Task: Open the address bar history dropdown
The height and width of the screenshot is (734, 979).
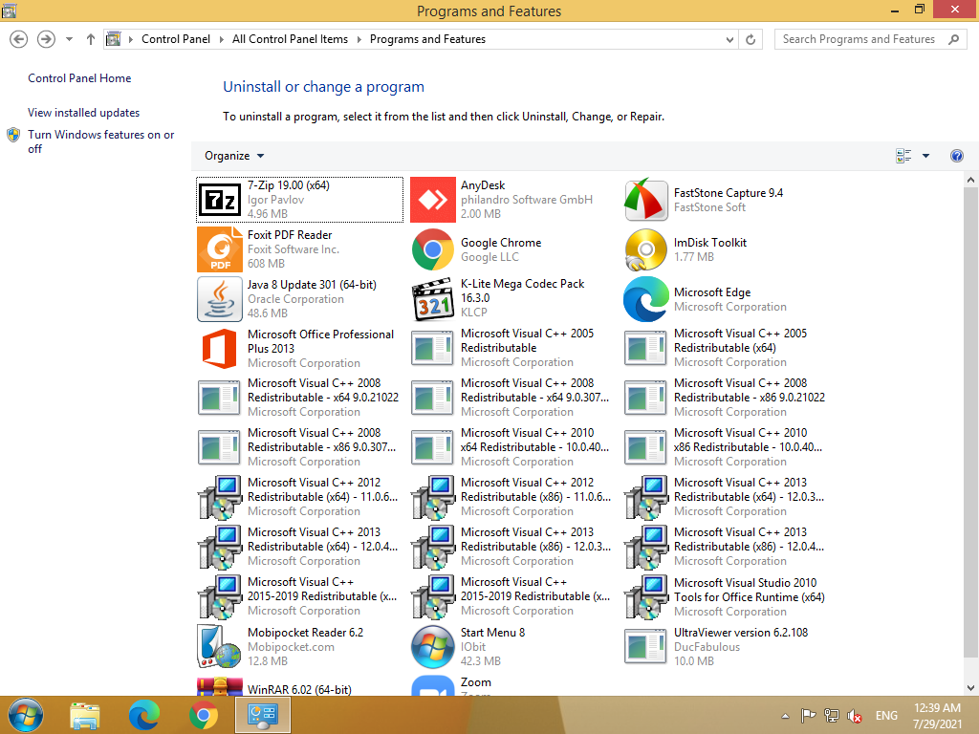Action: click(x=730, y=39)
